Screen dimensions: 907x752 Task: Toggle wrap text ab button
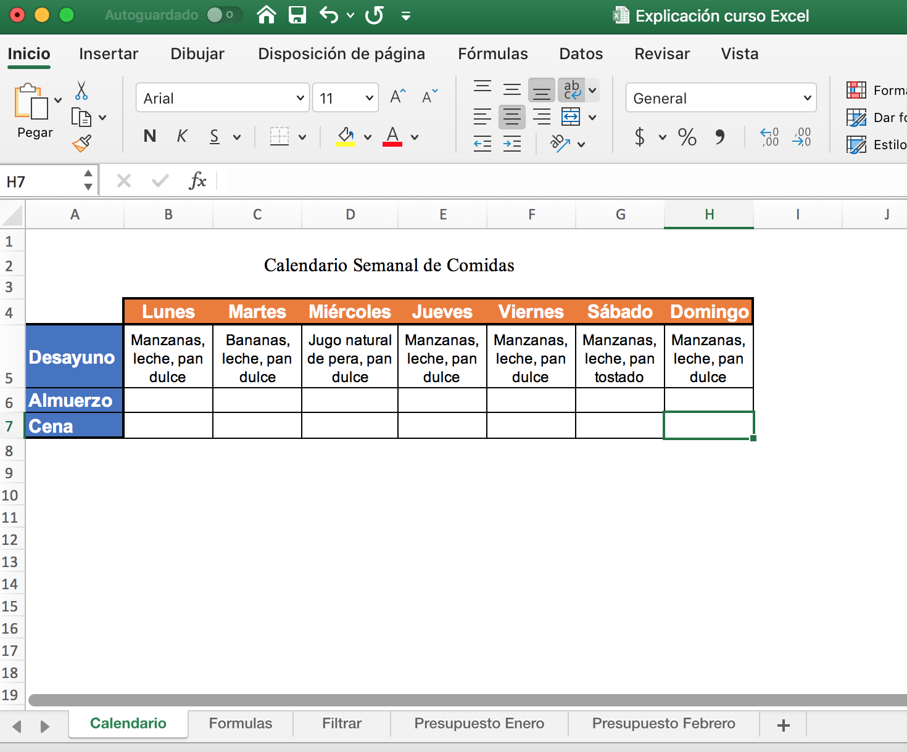point(572,90)
